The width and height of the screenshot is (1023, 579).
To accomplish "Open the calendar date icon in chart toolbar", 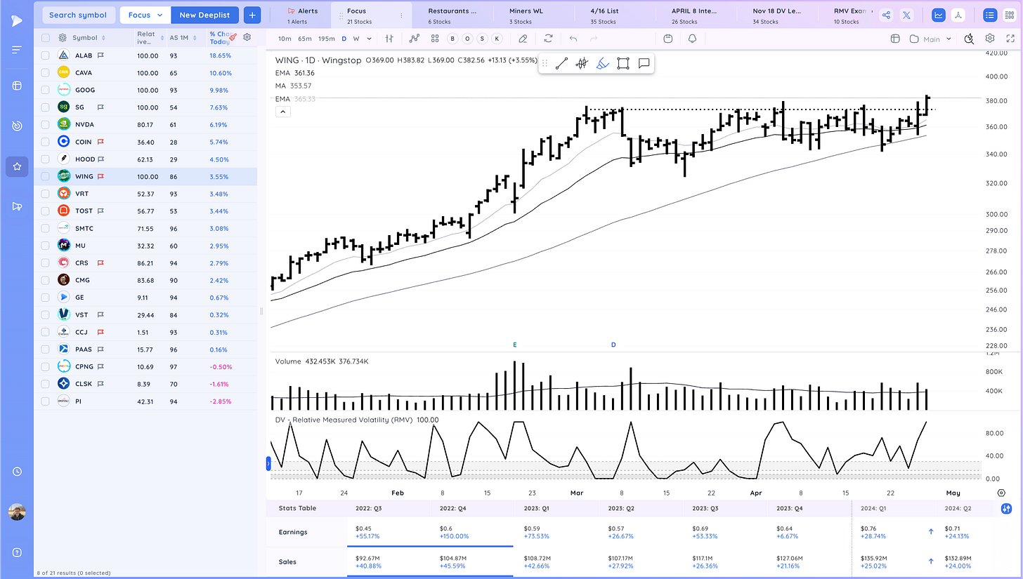I will pos(667,39).
